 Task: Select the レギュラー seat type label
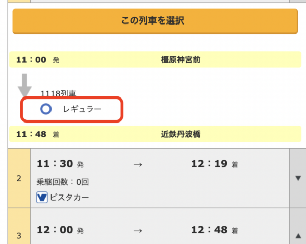(82, 109)
